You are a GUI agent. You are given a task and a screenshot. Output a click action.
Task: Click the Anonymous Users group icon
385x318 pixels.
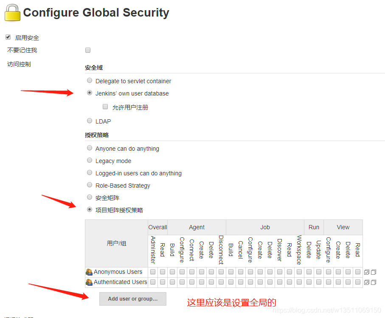click(89, 272)
